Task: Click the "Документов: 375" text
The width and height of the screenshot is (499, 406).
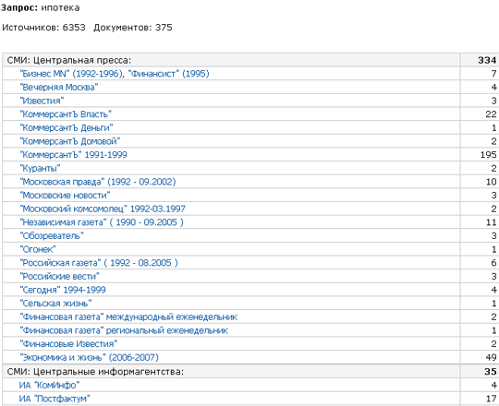Action: [x=133, y=28]
